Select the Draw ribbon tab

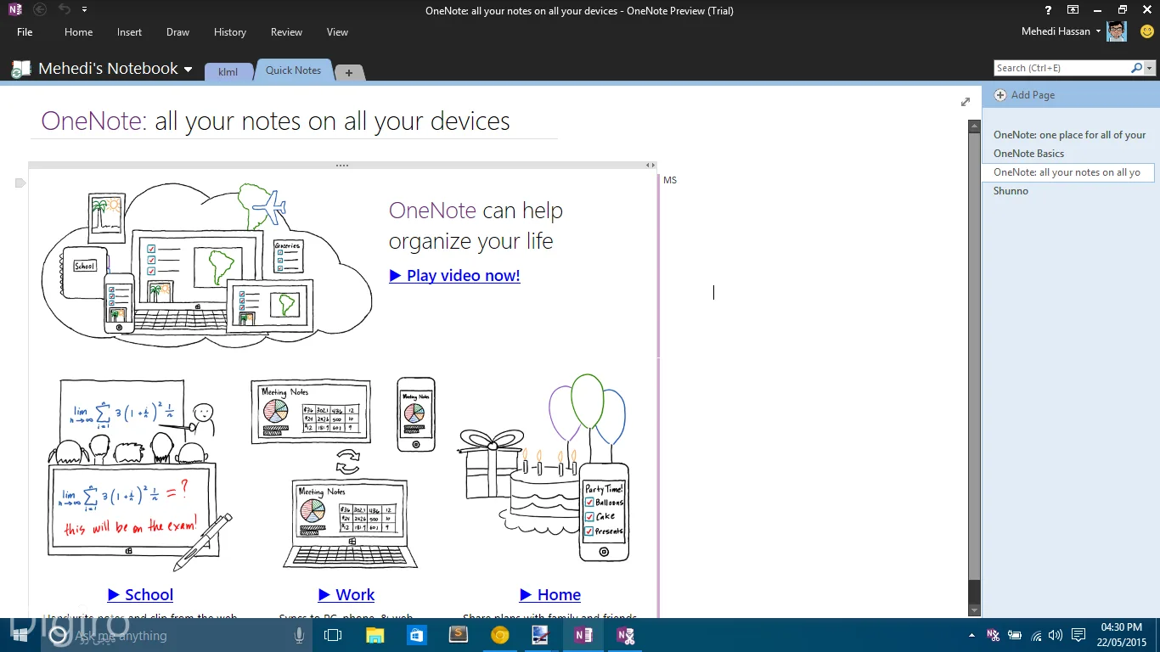(178, 32)
